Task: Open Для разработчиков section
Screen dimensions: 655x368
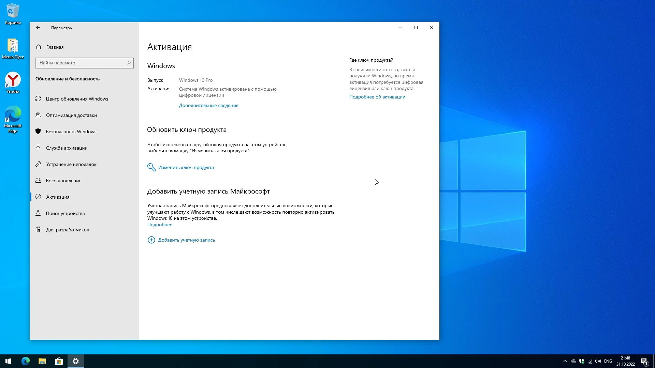Action: pos(68,230)
